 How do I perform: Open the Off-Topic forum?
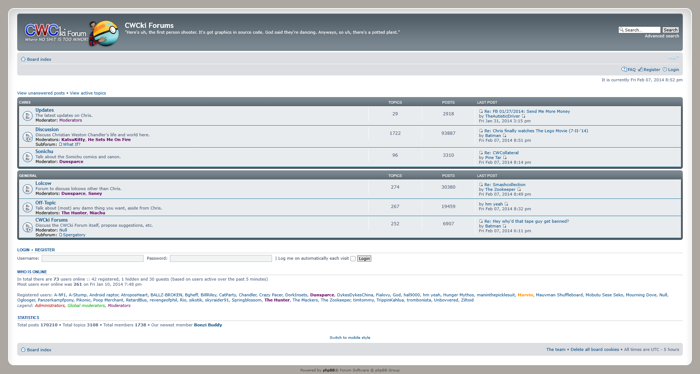(46, 203)
